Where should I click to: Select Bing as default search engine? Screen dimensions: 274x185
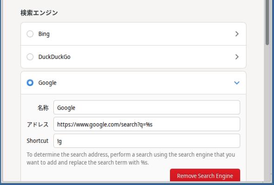coord(30,34)
